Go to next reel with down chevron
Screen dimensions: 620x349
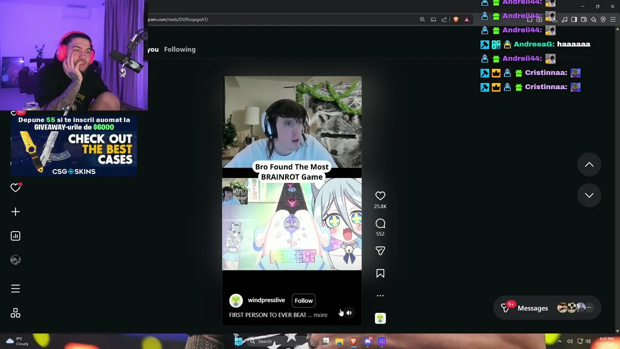[x=589, y=195]
